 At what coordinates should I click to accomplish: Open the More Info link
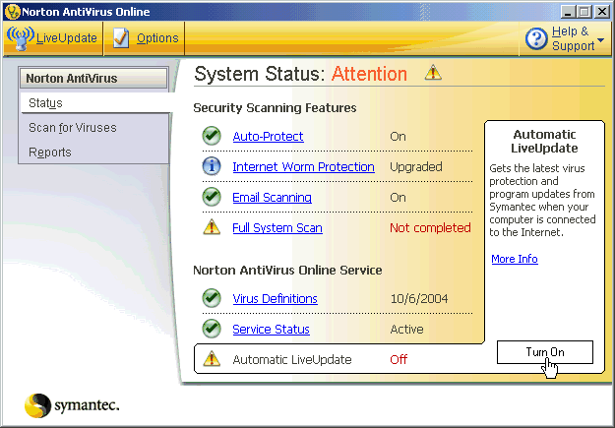[x=515, y=259]
